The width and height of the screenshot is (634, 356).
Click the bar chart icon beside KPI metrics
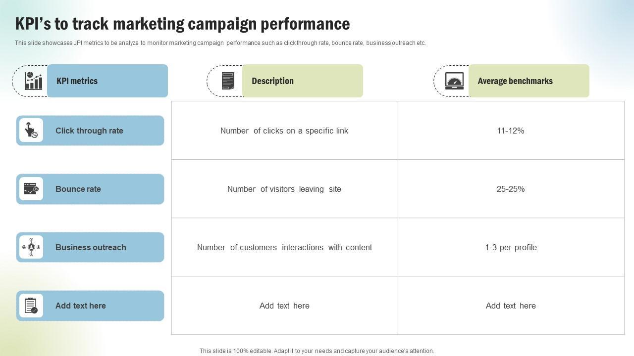pyautogui.click(x=34, y=81)
